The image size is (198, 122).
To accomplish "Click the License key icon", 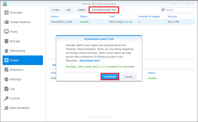I will click(x=7, y=98).
